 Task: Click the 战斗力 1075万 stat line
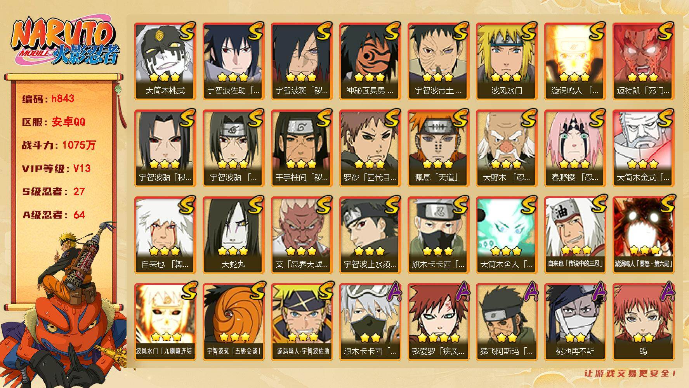59,145
